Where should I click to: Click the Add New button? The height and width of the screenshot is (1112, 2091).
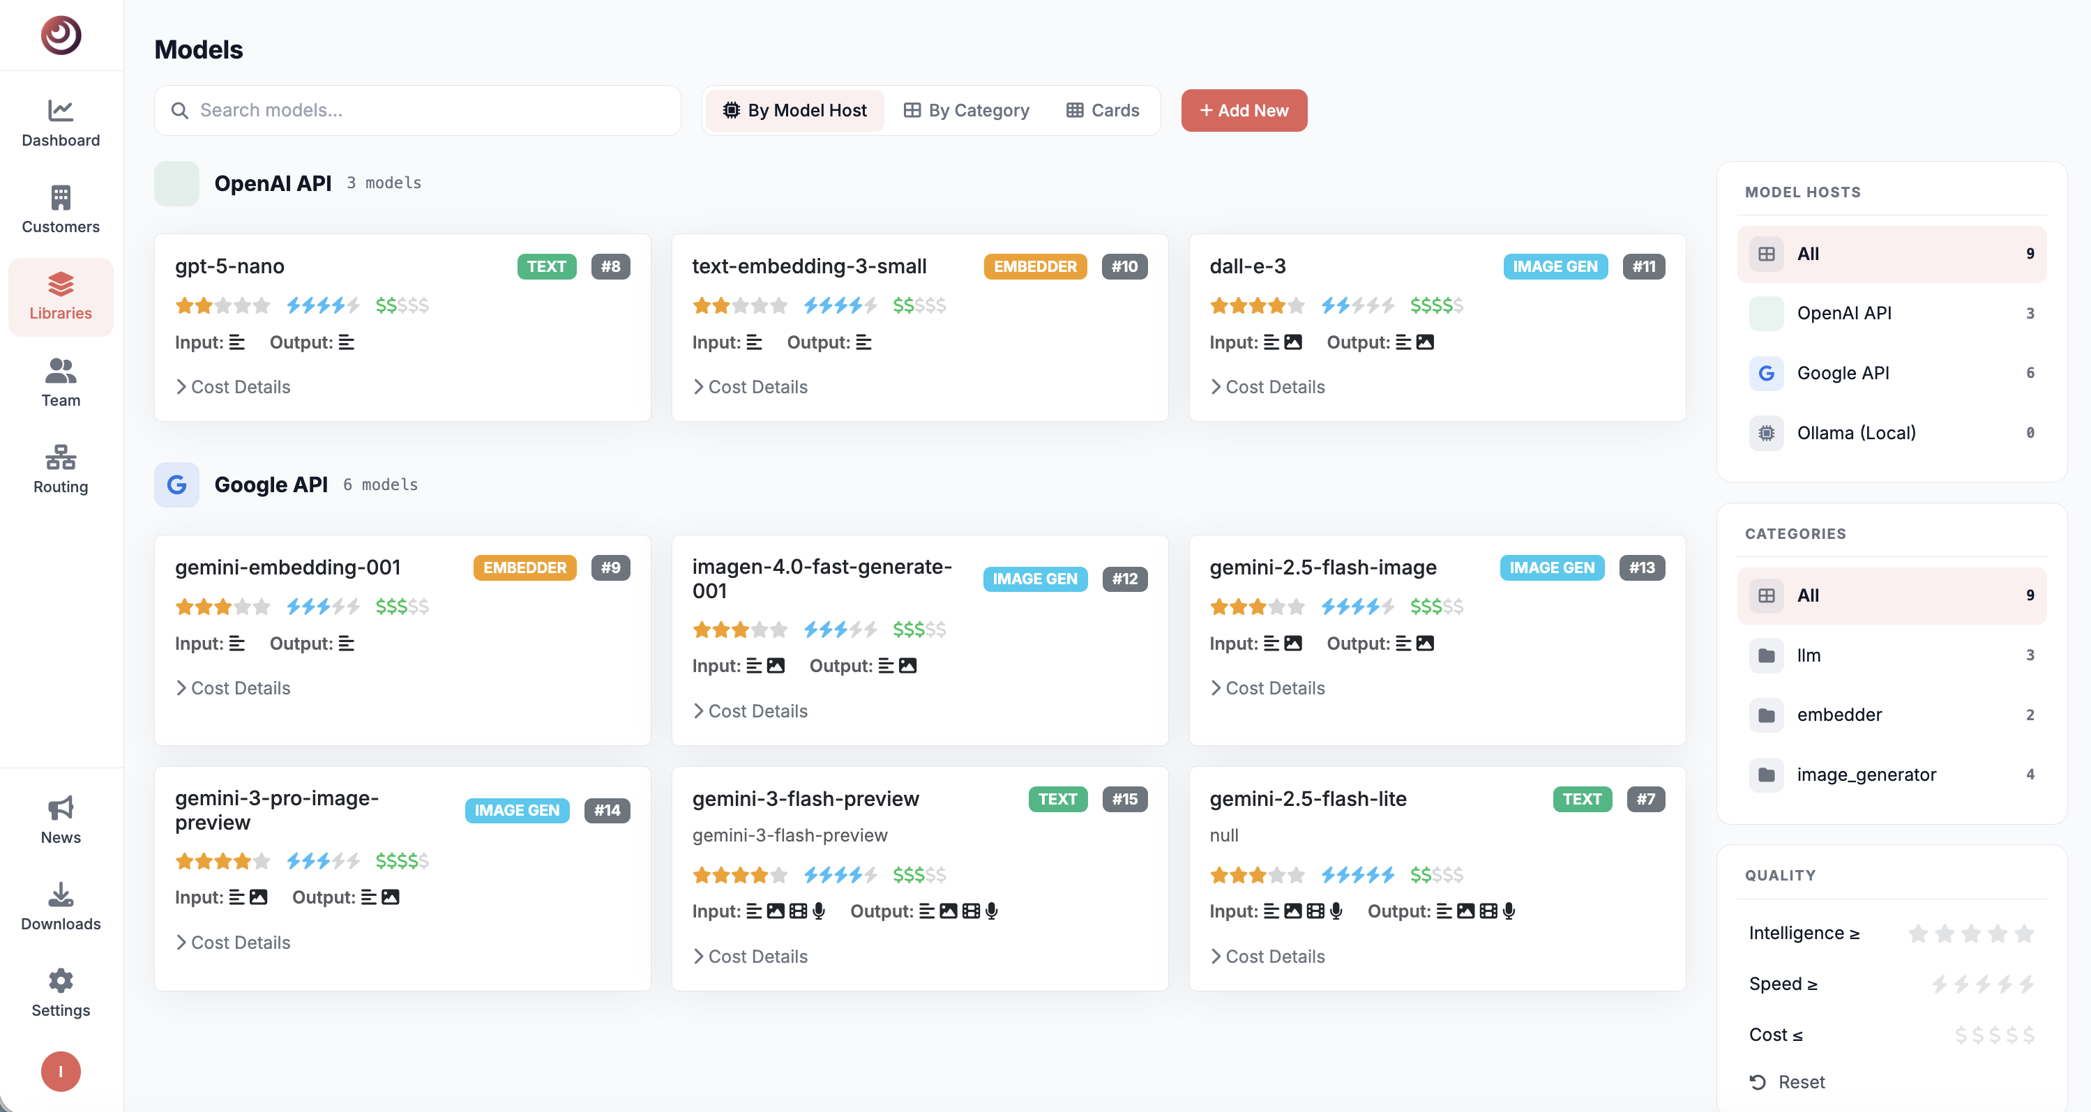point(1244,110)
